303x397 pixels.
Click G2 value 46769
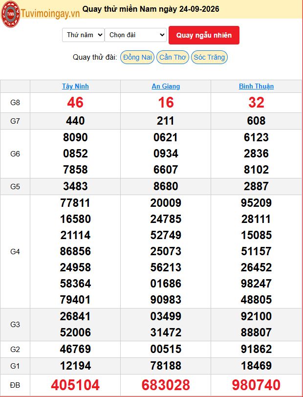point(75,349)
